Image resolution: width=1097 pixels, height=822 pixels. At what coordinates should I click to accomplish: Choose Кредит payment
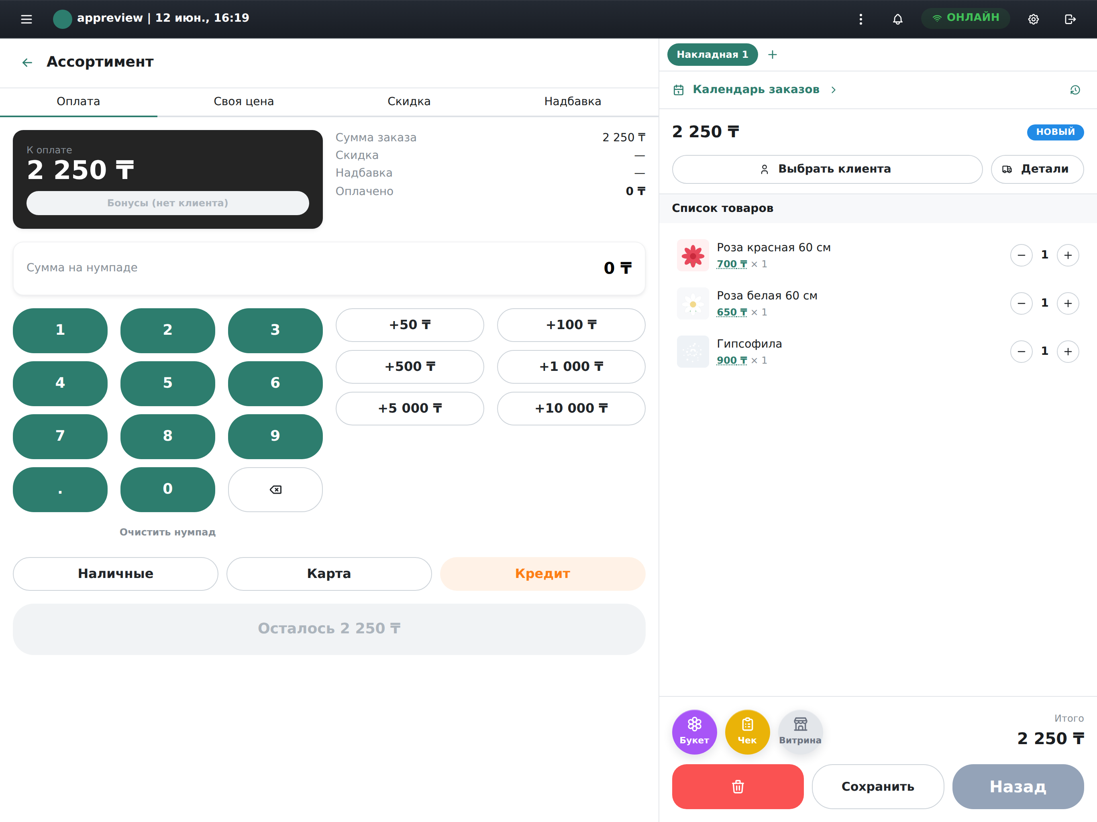[x=542, y=574]
